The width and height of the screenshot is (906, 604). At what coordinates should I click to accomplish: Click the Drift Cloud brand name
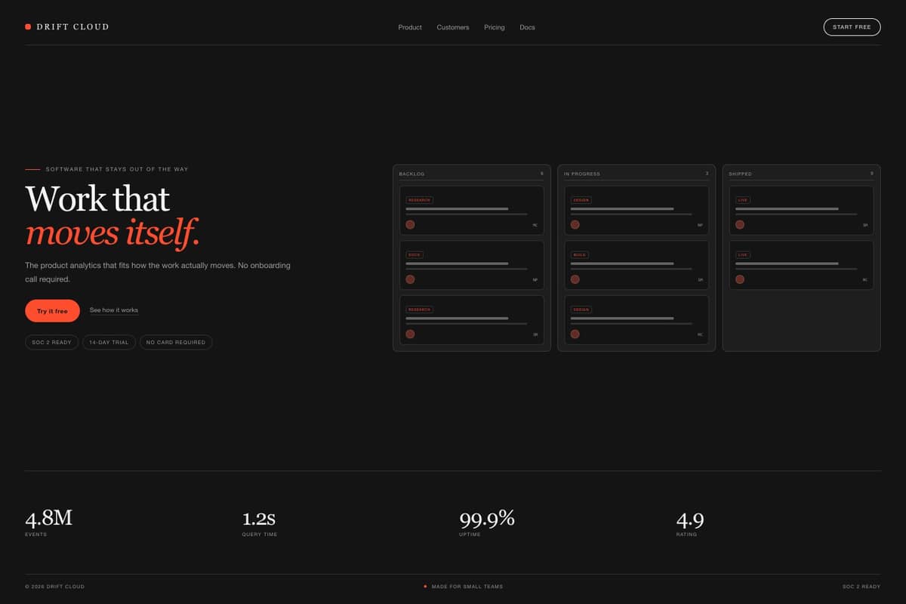point(72,26)
